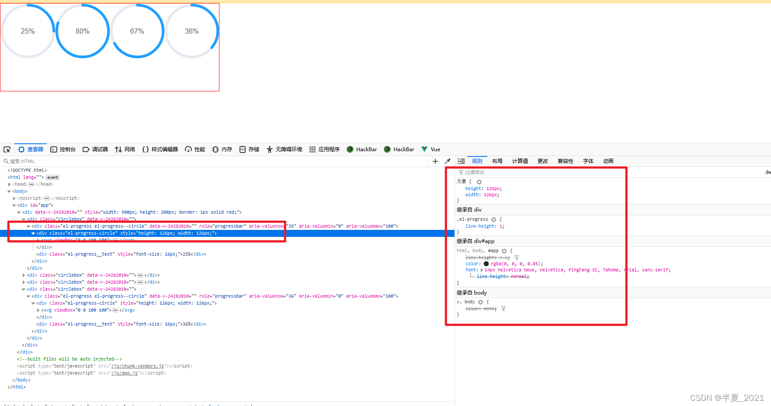Image resolution: width=771 pixels, height=406 pixels.
Task: Open the rgba(0, 0, 0, 0.85) color swatch
Action: click(486, 264)
